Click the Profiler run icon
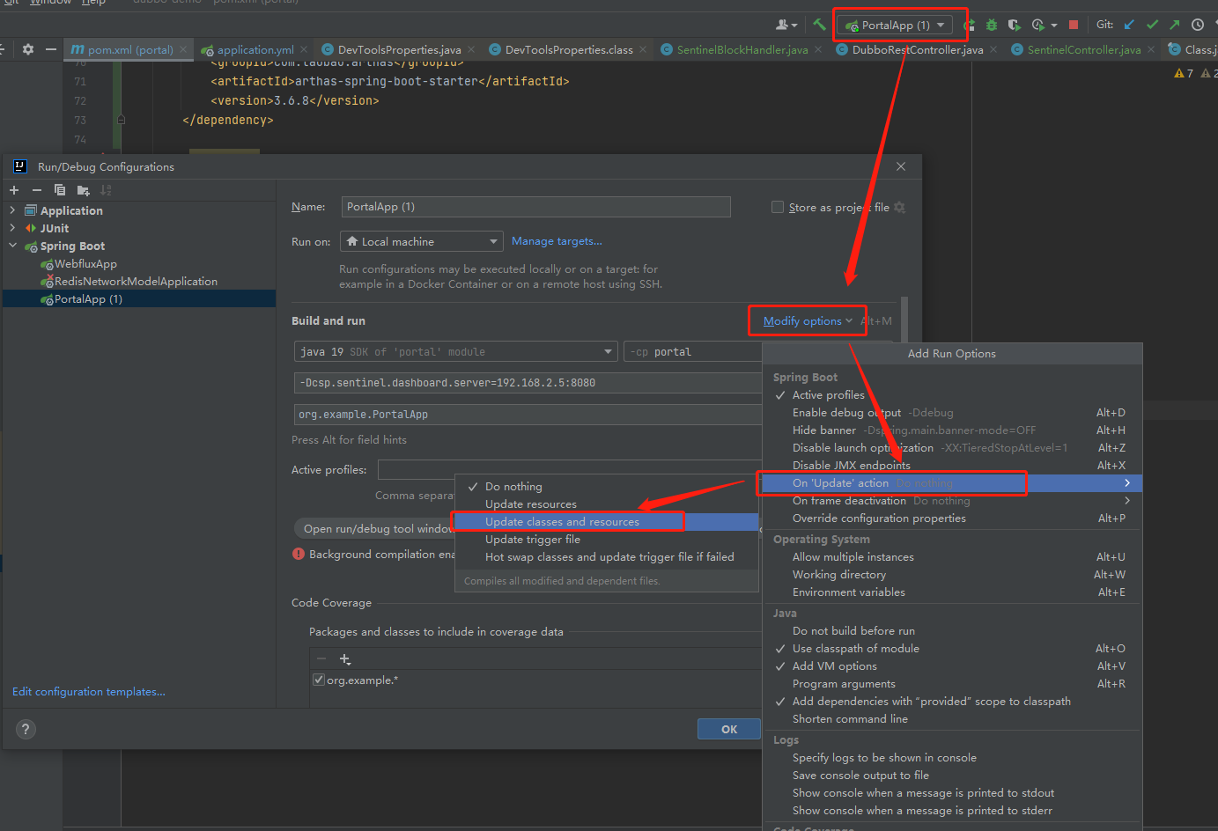 pyautogui.click(x=1038, y=25)
